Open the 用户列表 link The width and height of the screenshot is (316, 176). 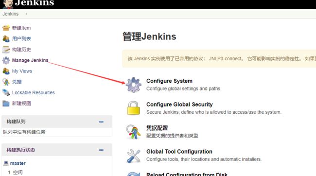click(21, 39)
